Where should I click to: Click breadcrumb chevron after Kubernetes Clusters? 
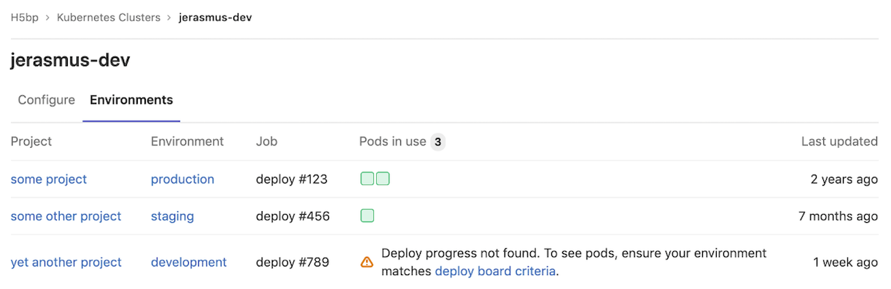tap(169, 17)
